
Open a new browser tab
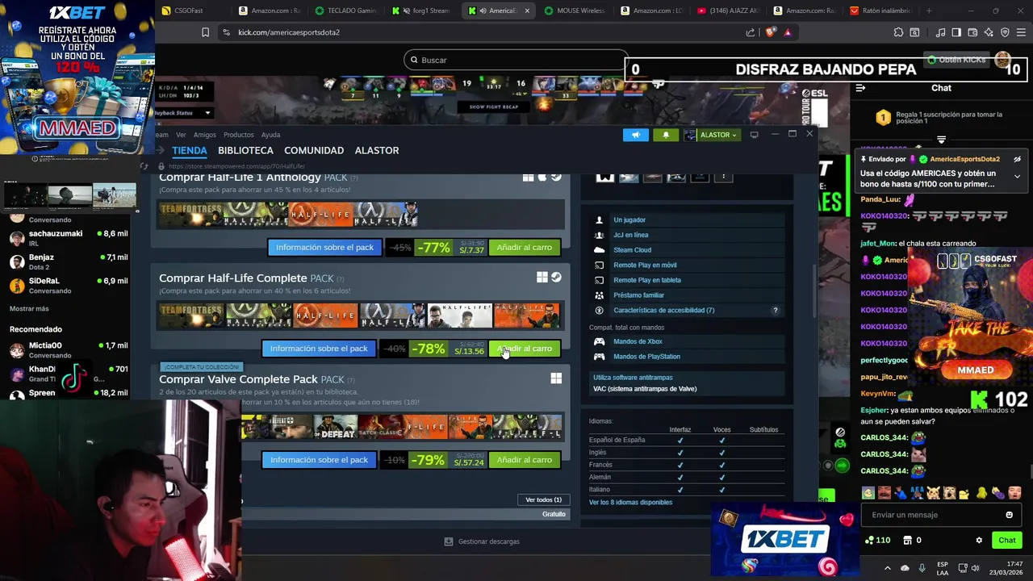(929, 10)
